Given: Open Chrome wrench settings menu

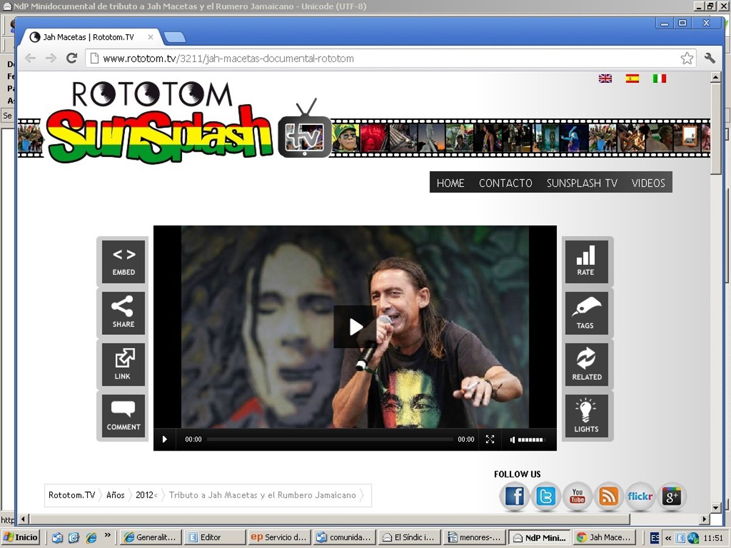Looking at the screenshot, I should [710, 58].
